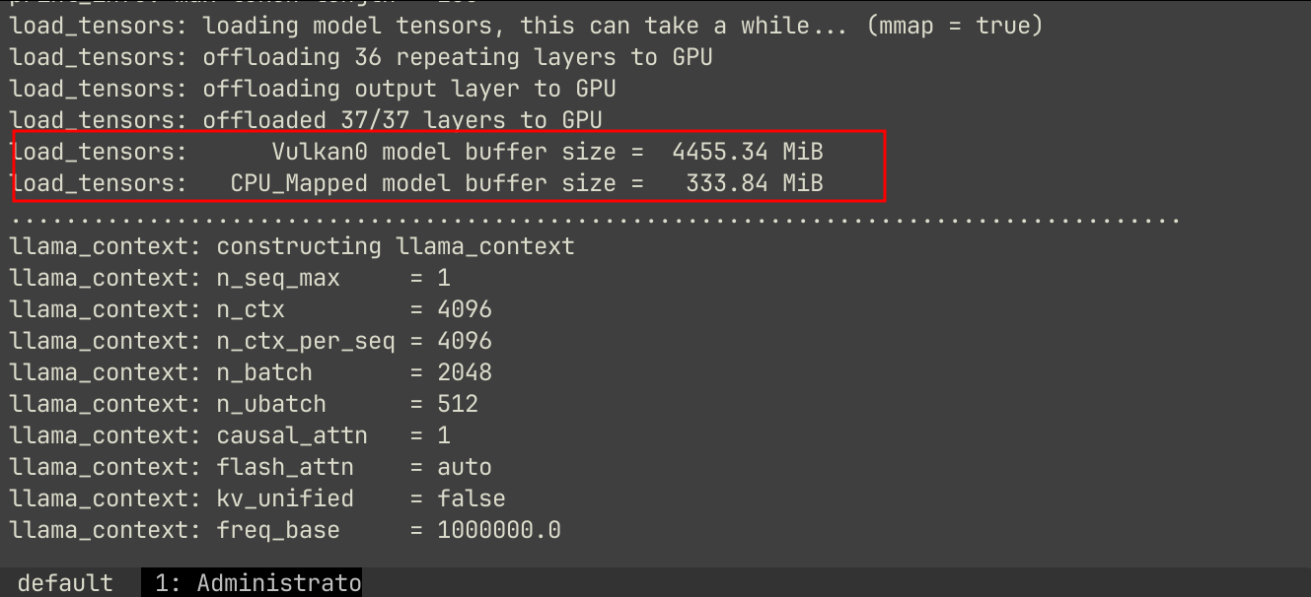Click the kv_unified value 'false'
Viewport: 1311px width, 597px height.
(472, 498)
